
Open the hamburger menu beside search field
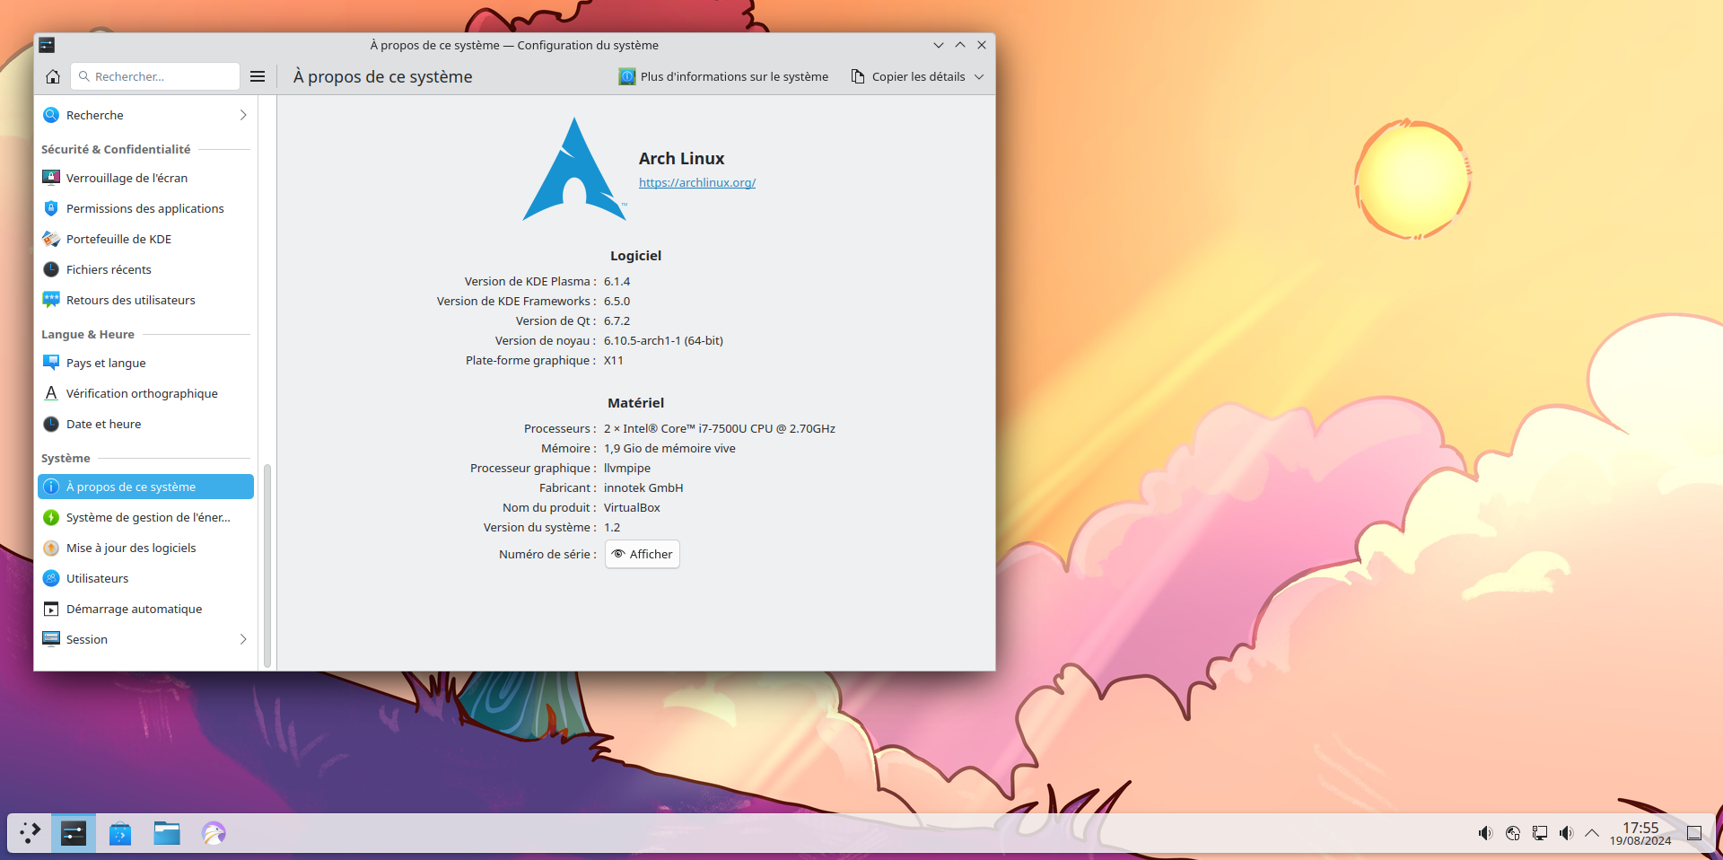click(x=258, y=76)
